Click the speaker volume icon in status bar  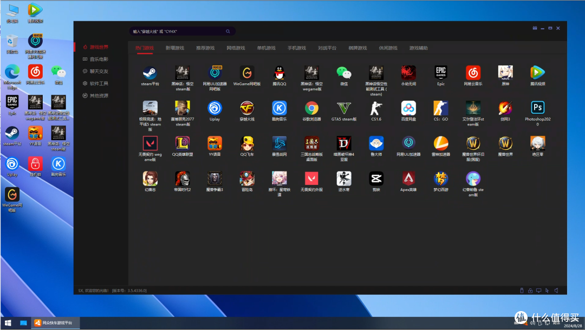pyautogui.click(x=556, y=291)
